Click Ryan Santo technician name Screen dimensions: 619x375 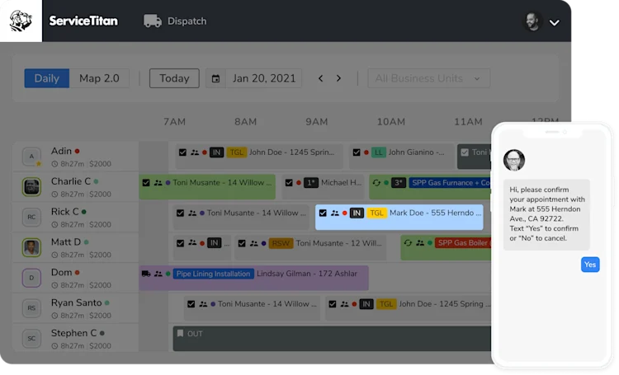coord(76,302)
